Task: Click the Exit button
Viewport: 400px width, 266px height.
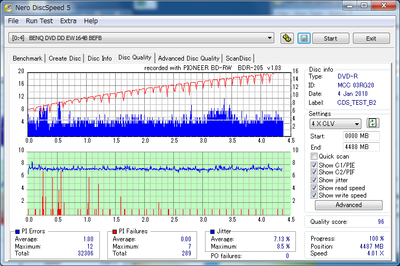Action: [371, 38]
